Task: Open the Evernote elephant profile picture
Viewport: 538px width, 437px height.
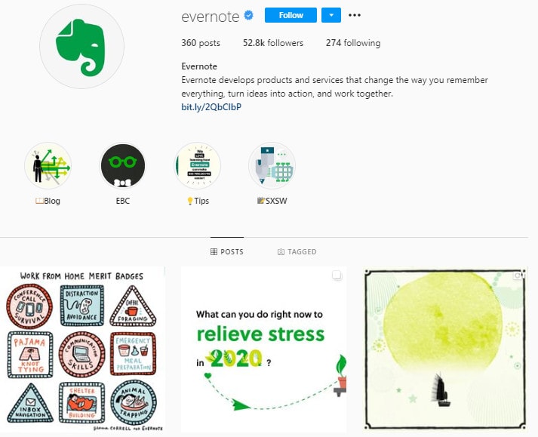Action: (81, 46)
